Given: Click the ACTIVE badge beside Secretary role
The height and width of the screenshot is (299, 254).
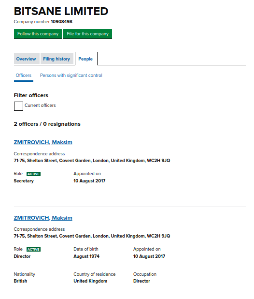Looking at the screenshot, I should point(33,174).
